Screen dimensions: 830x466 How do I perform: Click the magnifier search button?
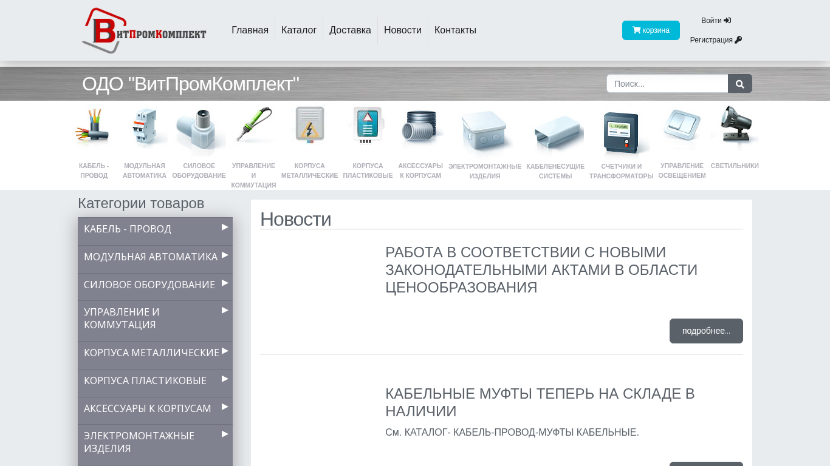739,84
